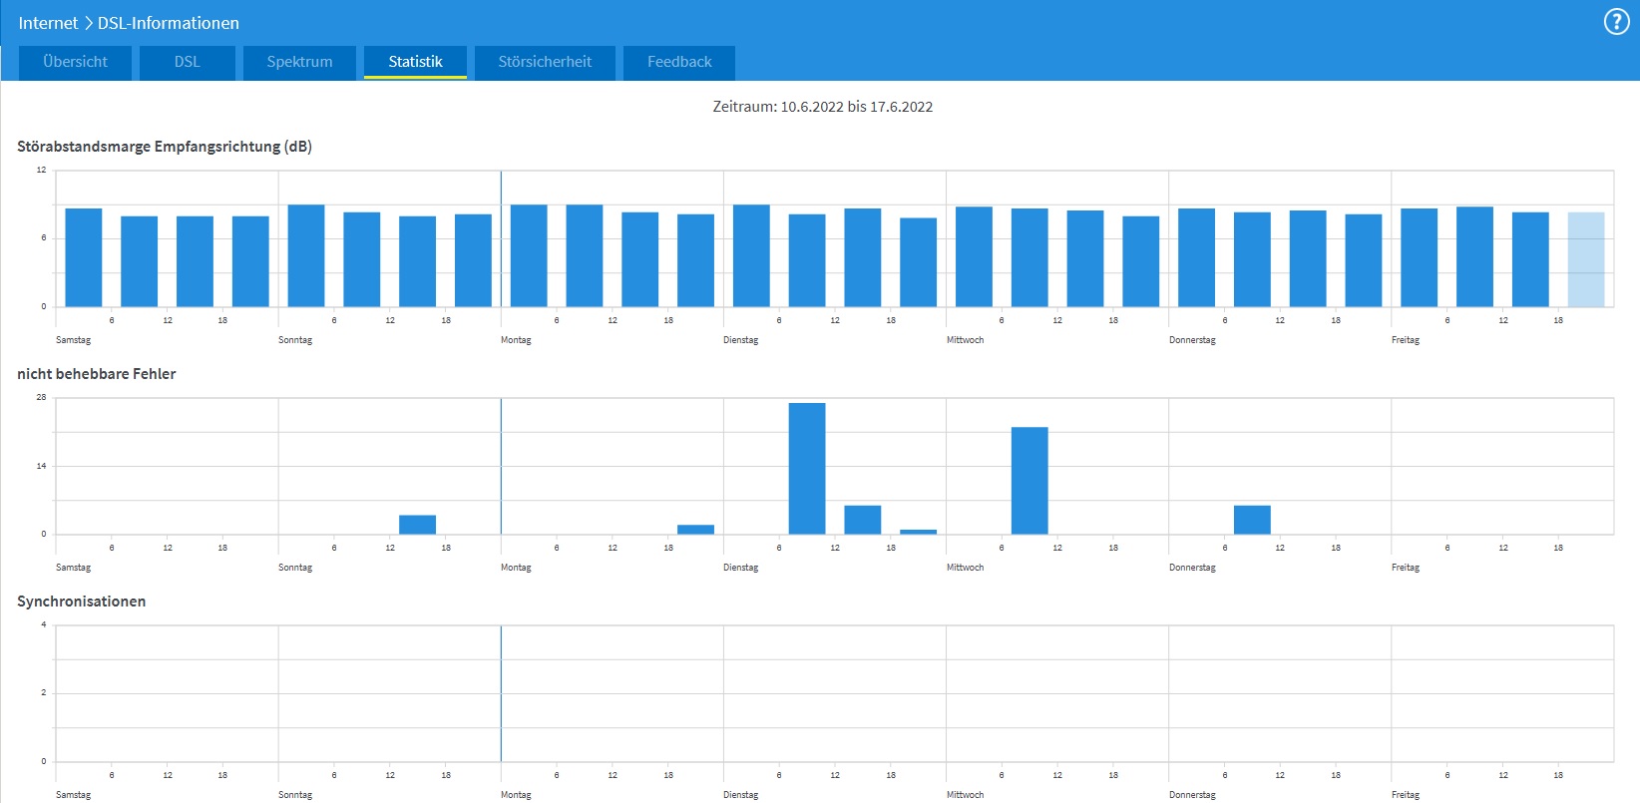
Task: Click the Synchronisationen heading
Action: 82,602
